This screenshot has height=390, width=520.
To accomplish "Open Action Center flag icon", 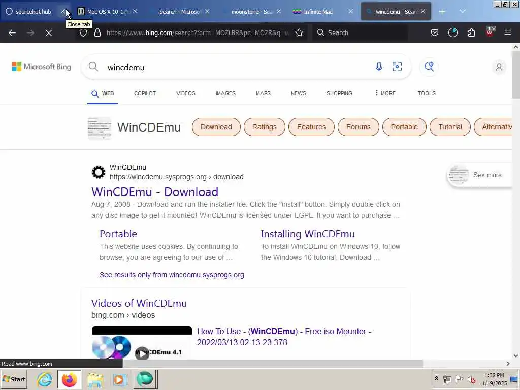I will 459,379.
